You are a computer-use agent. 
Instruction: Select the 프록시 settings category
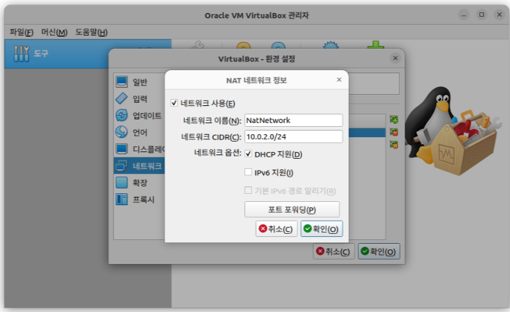click(139, 199)
